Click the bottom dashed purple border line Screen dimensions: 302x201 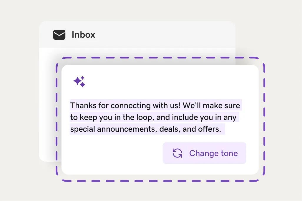160,181
